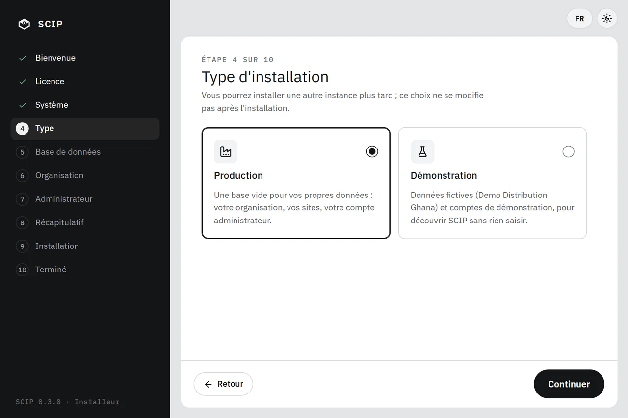The image size is (628, 418).
Task: Click the checkmark icon next to Licence
Action: tap(23, 82)
